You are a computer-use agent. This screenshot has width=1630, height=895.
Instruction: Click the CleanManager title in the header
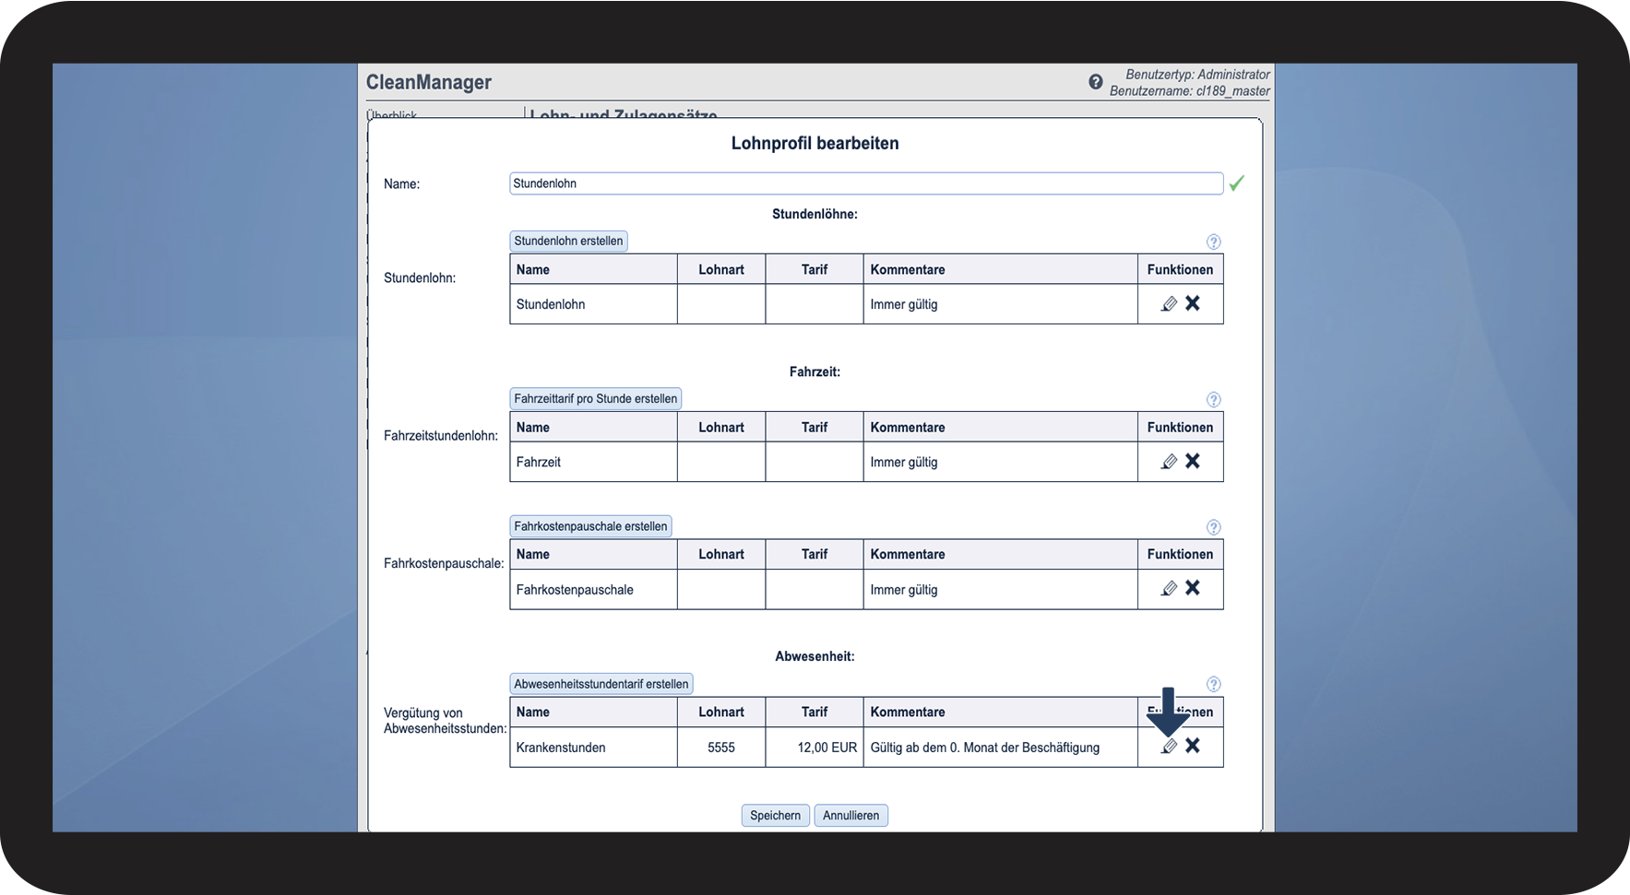coord(429,82)
